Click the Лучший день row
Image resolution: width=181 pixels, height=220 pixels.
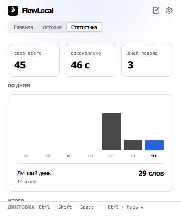pos(90,178)
